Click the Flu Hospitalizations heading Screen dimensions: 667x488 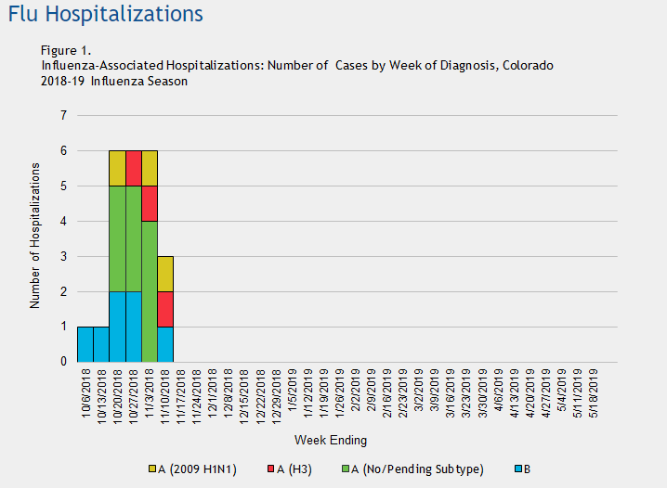[x=104, y=15]
